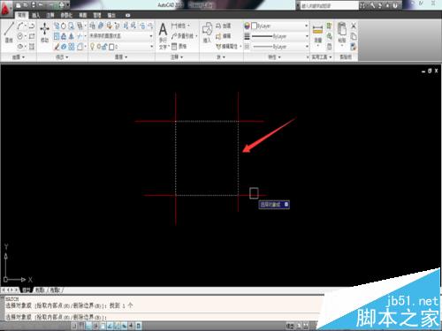Open the layer state dropdown (未保存的图层状态)

tap(121, 36)
